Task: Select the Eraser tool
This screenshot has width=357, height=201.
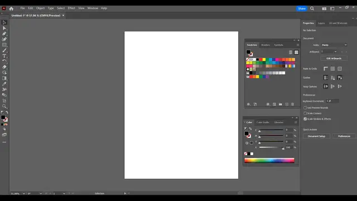Action: coord(4,67)
